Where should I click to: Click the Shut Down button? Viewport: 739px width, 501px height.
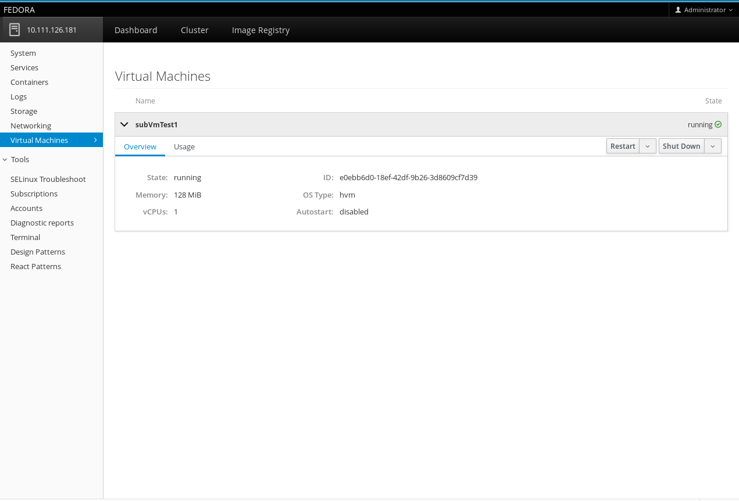tap(681, 146)
